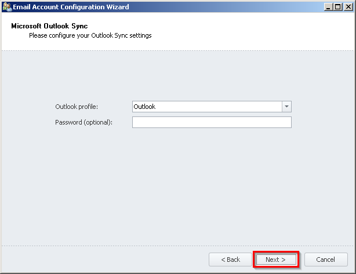The height and width of the screenshot is (274, 356).
Task: Close the Email Account Configuration Wizard
Action: 348,7
